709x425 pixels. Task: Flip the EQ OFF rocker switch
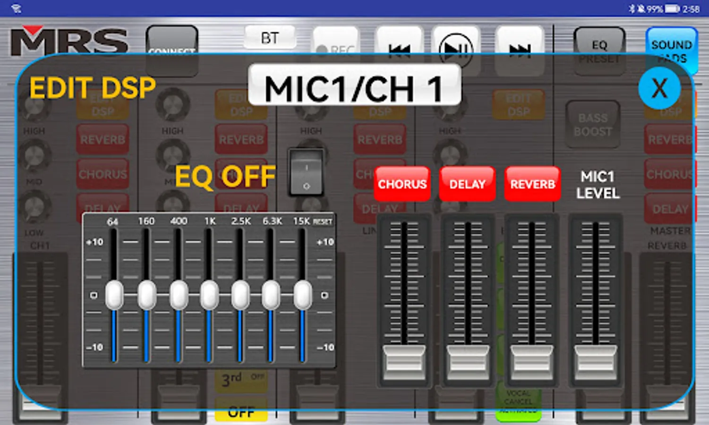coord(306,173)
